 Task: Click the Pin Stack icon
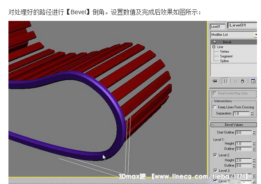coord(214,81)
